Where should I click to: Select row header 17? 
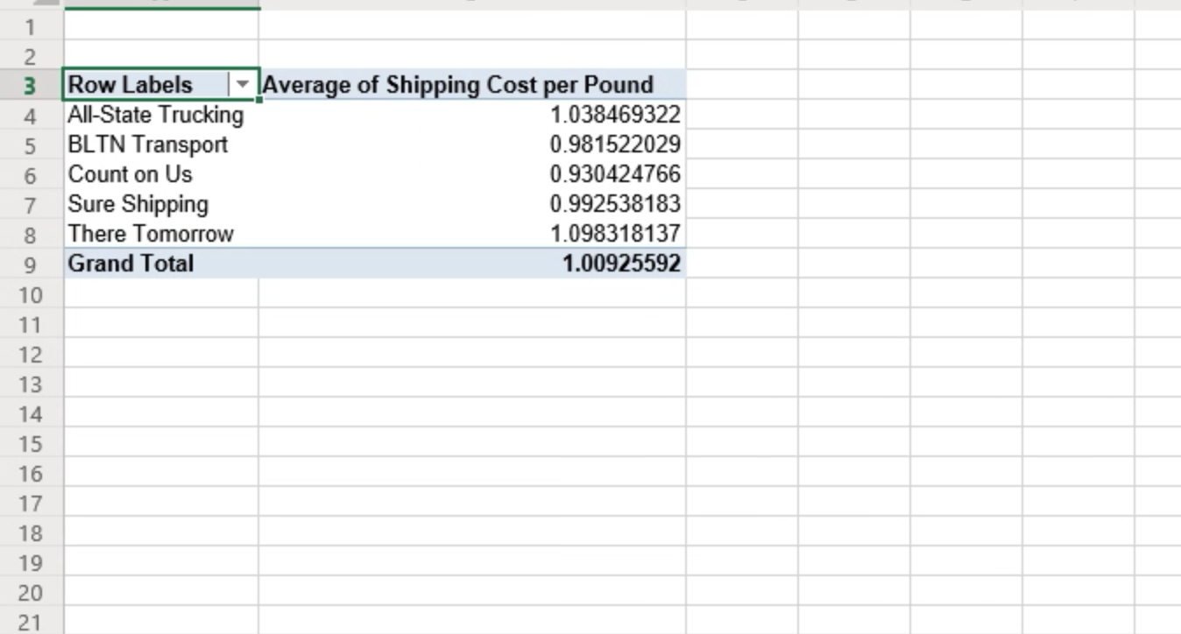(x=32, y=503)
